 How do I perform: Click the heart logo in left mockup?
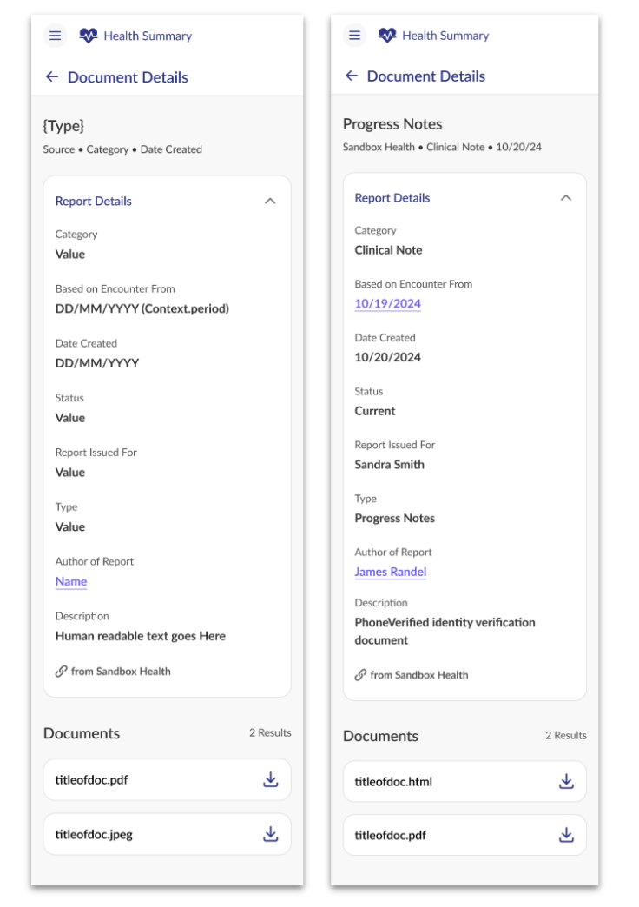pyautogui.click(x=88, y=36)
